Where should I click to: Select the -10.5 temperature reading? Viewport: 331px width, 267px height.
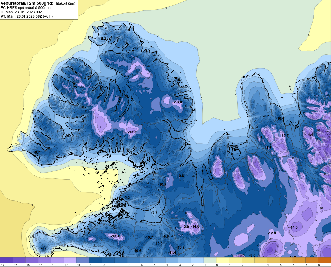(x=162, y=184)
